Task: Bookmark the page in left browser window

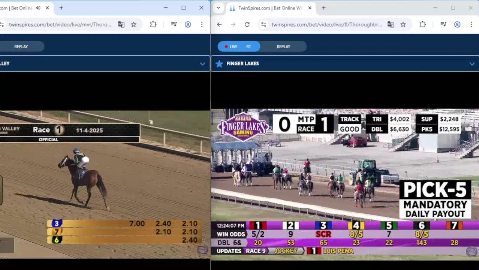Action: [x=133, y=24]
